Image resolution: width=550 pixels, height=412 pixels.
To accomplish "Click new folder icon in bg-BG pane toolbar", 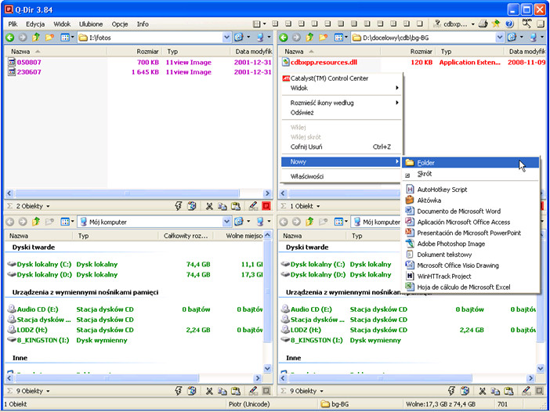I will pos(323,37).
